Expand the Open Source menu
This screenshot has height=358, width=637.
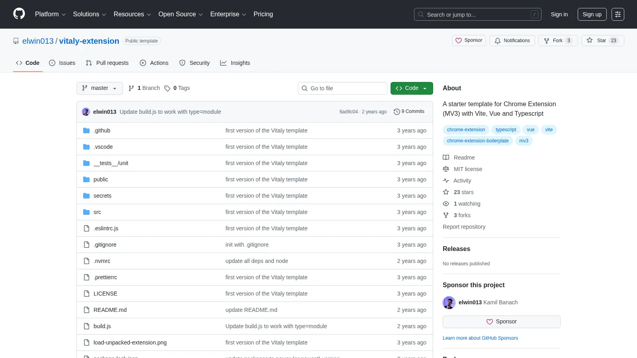[x=181, y=14]
